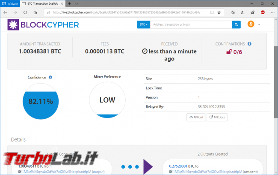The image size is (278, 175).
Task: Open the add notes pen icon
Action: 243,12
